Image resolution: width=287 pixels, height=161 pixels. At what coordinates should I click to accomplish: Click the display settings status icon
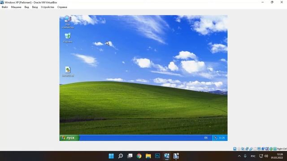tap(259, 149)
